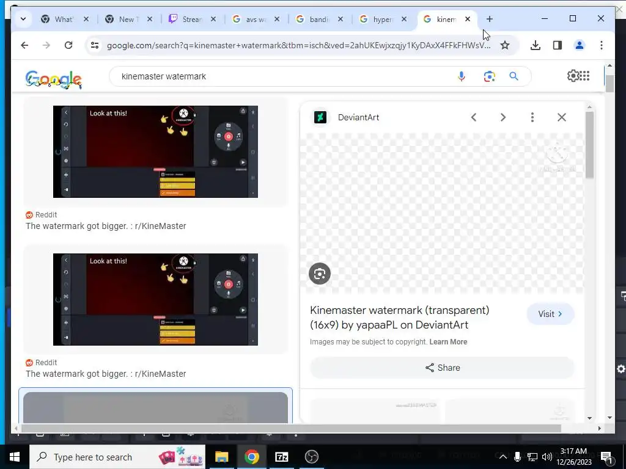Bookmark this page with star icon

point(505,45)
